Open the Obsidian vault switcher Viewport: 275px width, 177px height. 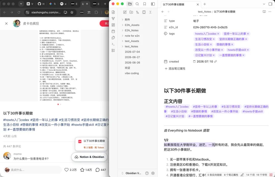point(132,173)
